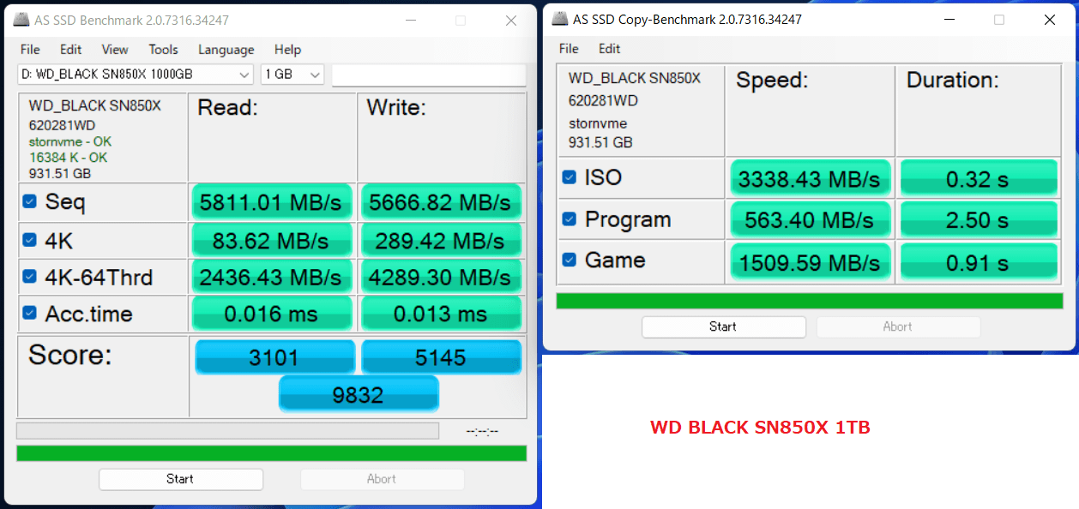Viewport: 1079px width, 509px height.
Task: Click Abort in the AS SSD Benchmark window
Action: (x=383, y=479)
